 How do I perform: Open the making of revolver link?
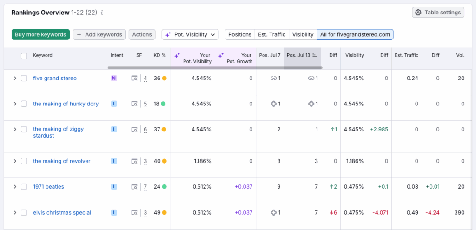pos(62,161)
